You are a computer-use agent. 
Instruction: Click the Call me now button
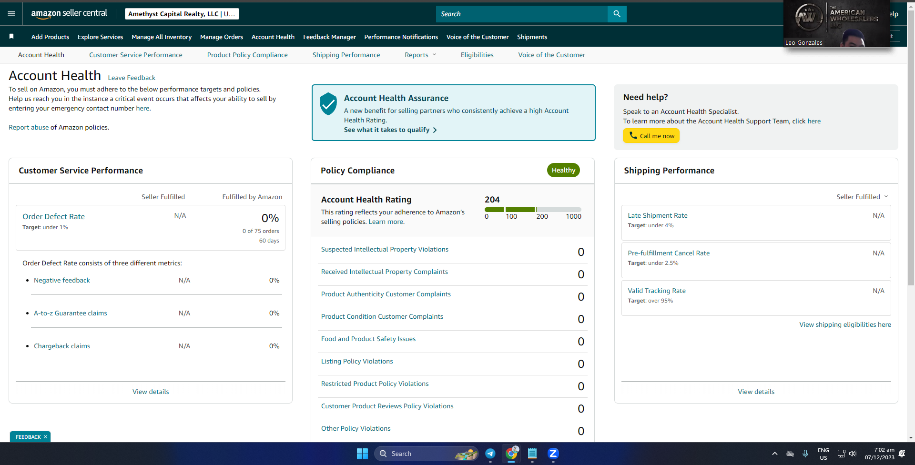tap(651, 136)
